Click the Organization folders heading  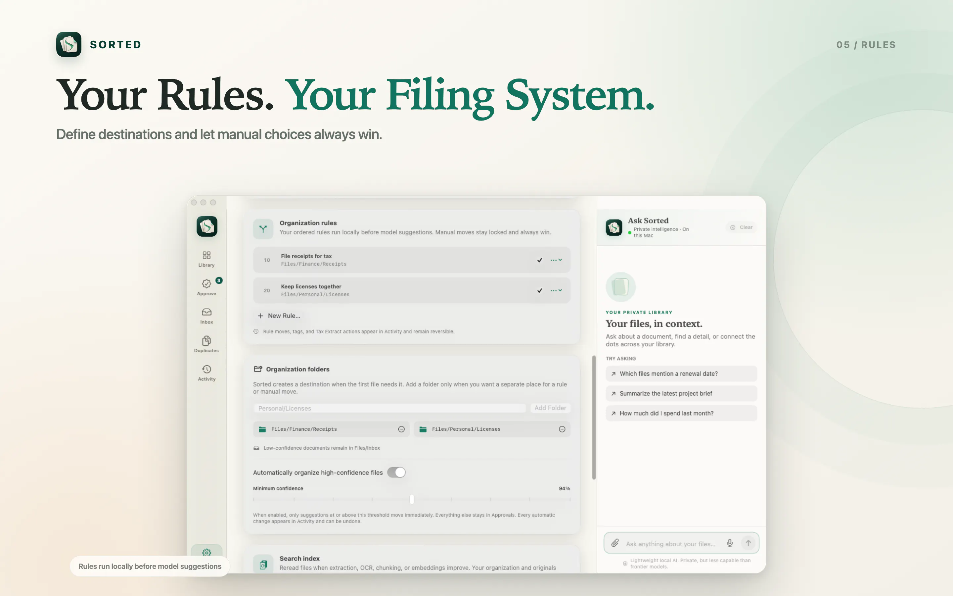point(297,369)
